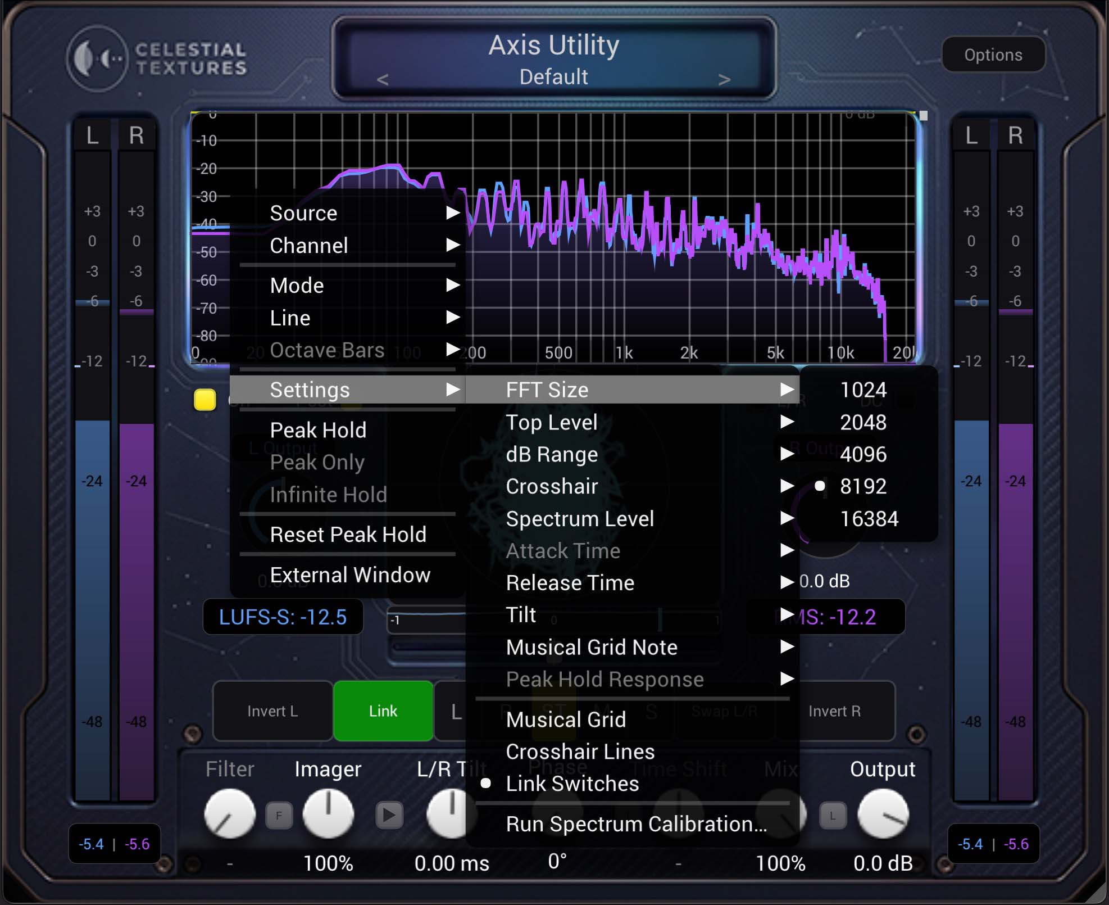The height and width of the screenshot is (905, 1109).
Task: Expand the Line submenu
Action: click(348, 318)
